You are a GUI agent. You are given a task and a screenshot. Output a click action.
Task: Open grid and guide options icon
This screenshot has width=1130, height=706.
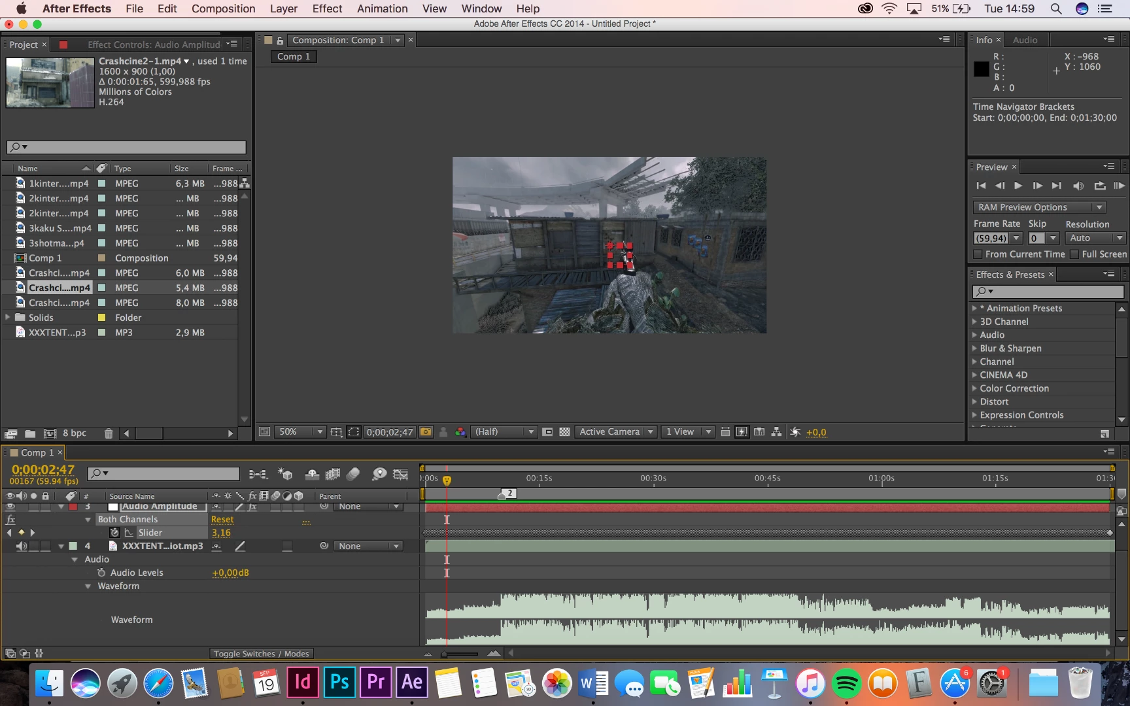point(336,432)
